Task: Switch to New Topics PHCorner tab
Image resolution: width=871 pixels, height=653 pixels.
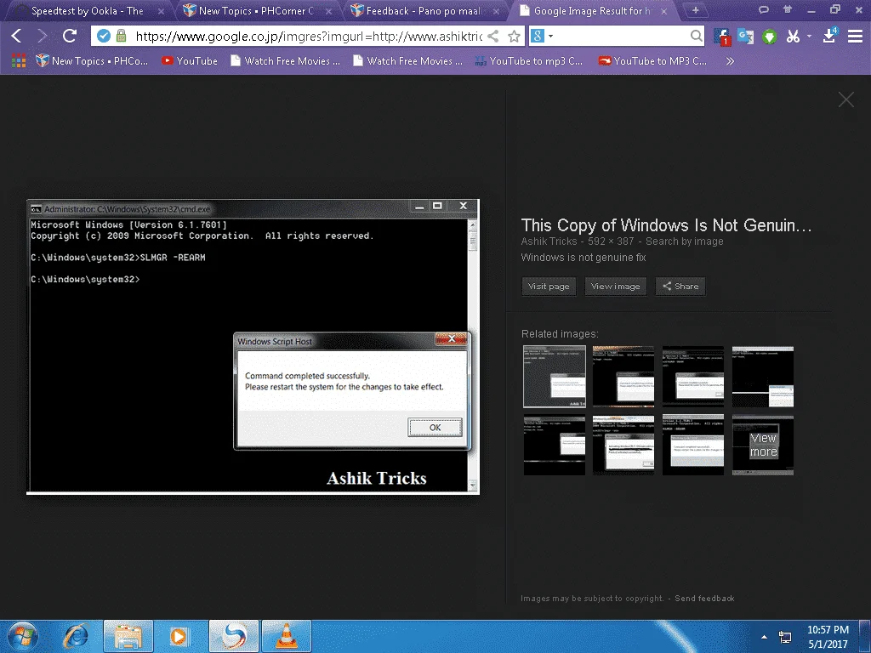Action: [x=256, y=10]
